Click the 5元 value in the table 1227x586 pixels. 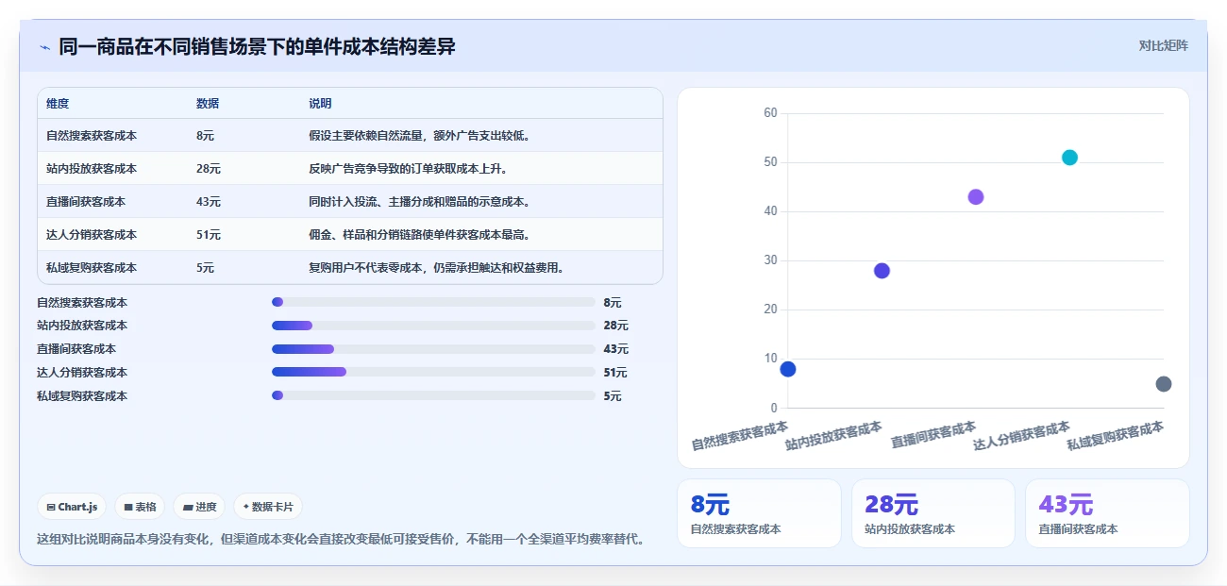(205, 268)
